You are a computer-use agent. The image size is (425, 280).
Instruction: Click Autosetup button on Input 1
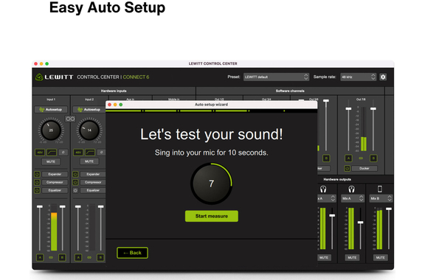(x=51, y=109)
